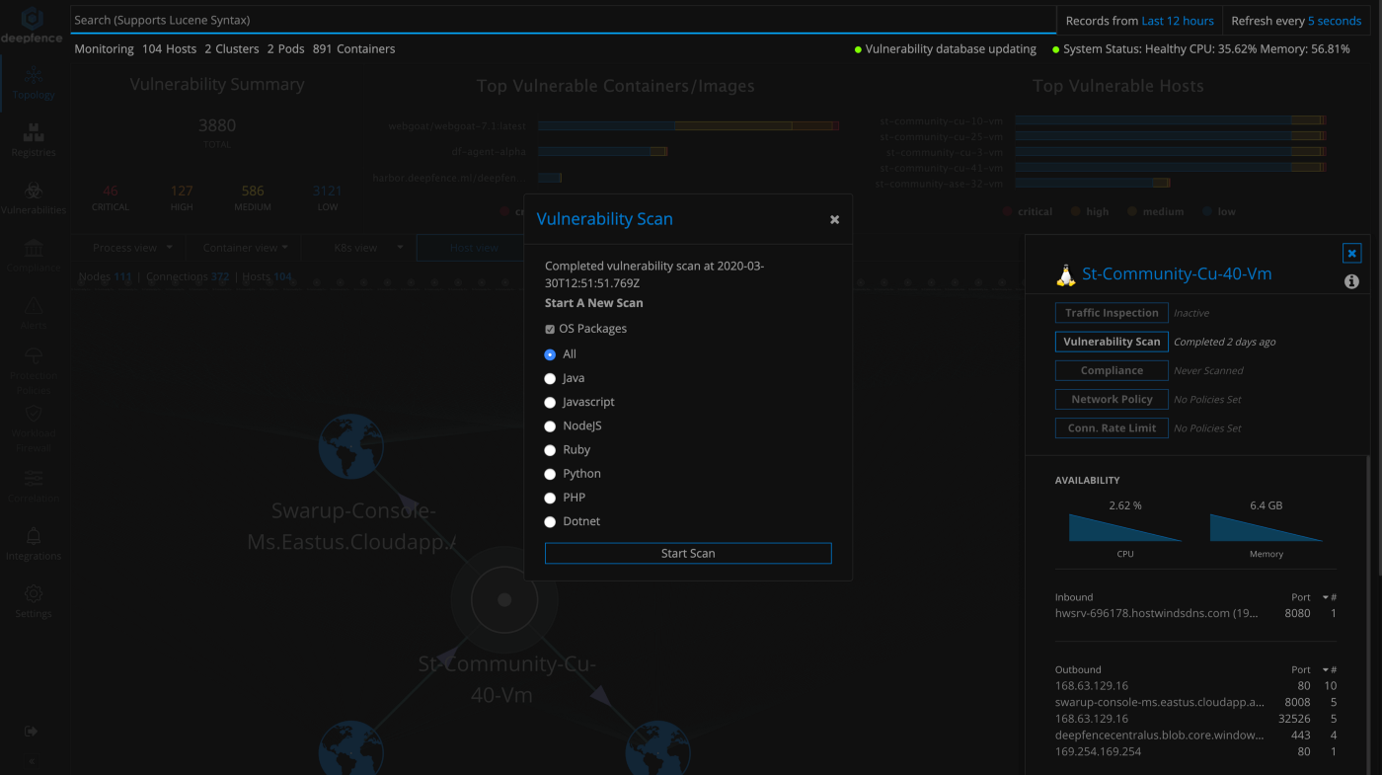Screen dimensions: 1382x775
Task: Click the Lucene search input field
Action: 563,20
